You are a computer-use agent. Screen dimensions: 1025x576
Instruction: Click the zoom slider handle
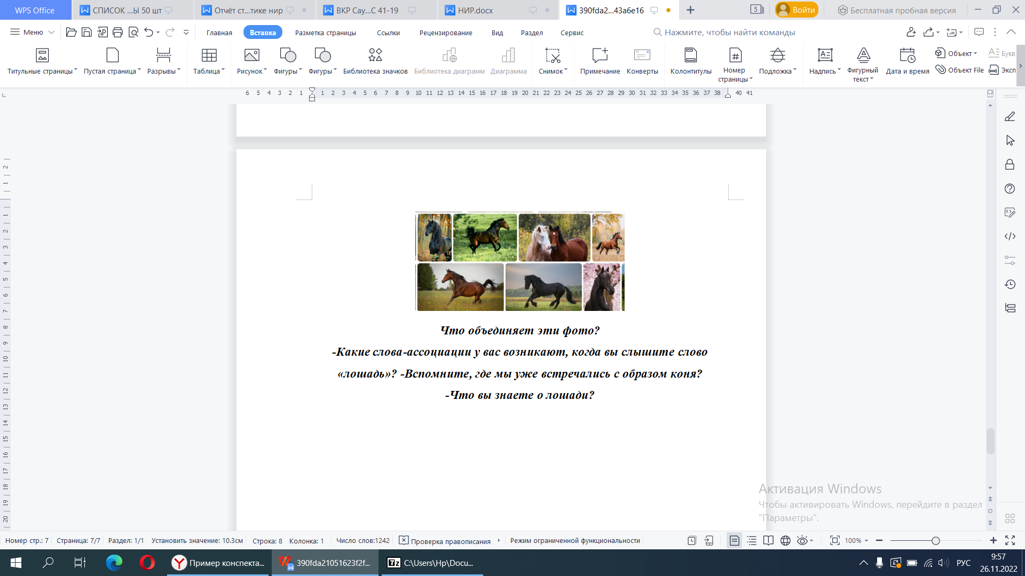(x=935, y=541)
